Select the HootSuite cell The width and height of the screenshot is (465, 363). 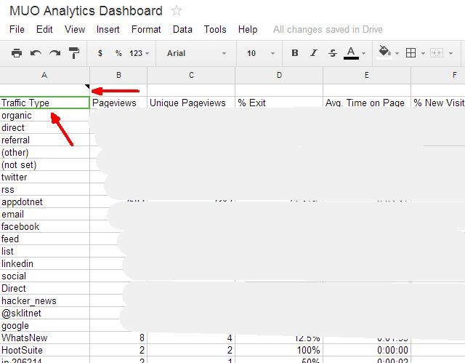[x=44, y=350]
